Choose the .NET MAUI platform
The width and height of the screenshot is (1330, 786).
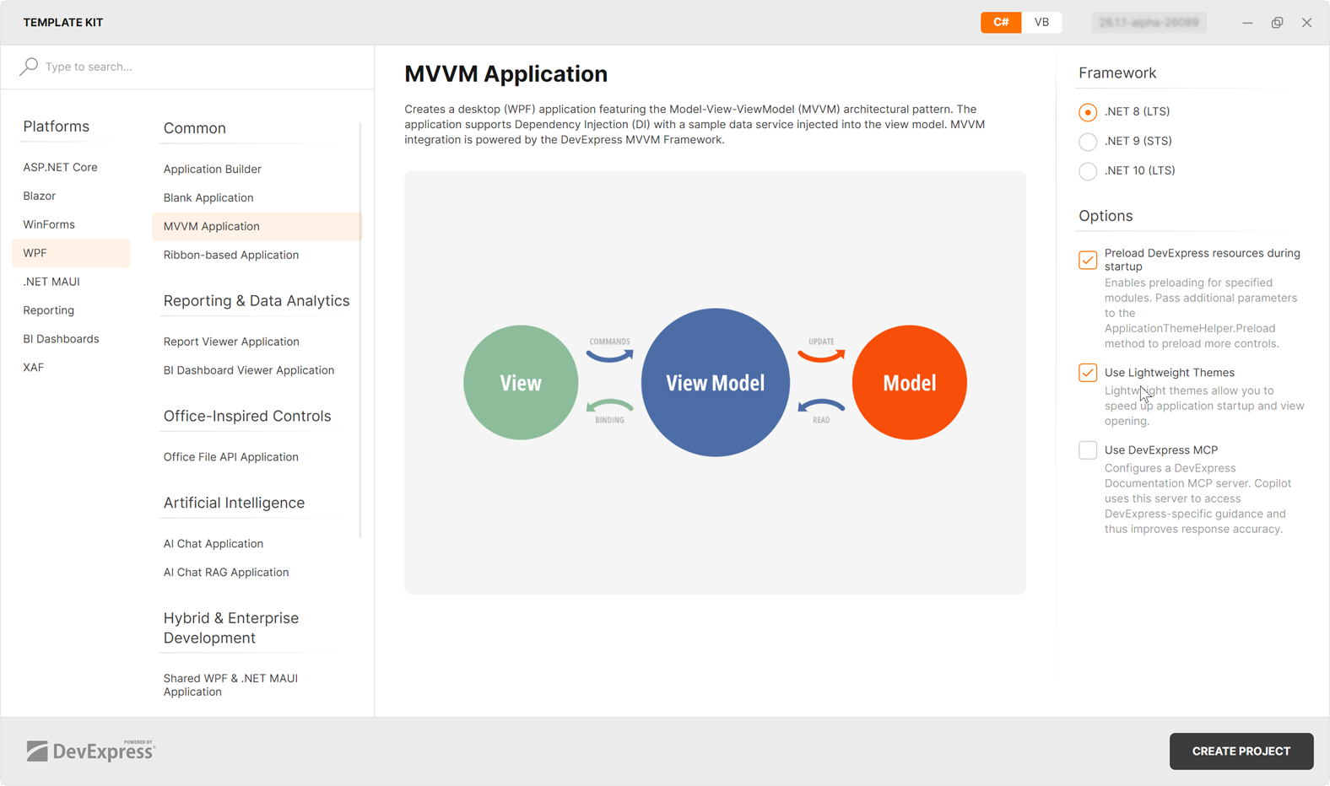tap(71, 282)
